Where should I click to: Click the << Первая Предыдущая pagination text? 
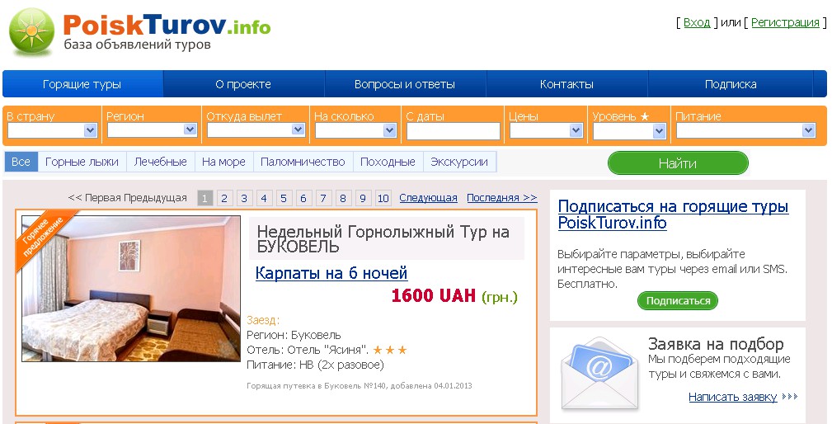[127, 198]
